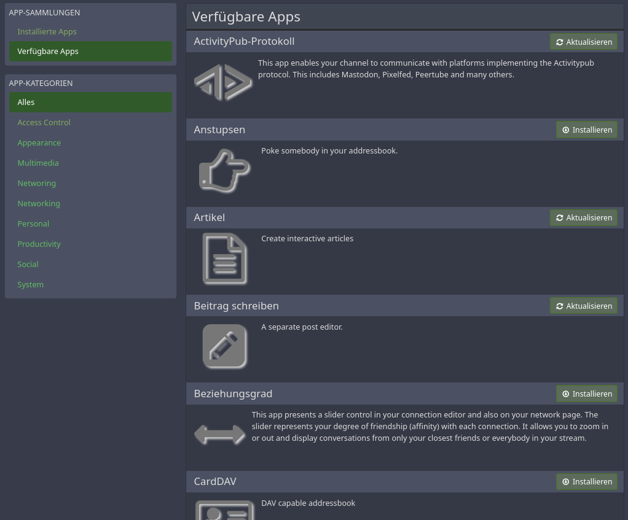Screen dimensions: 628x520
Task: Select the Alles category
Action: [x=26, y=102]
